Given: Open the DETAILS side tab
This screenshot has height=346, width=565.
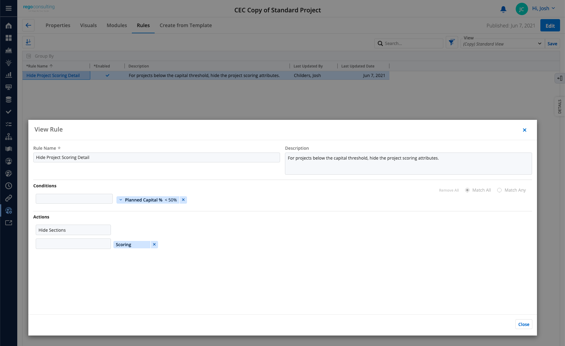Looking at the screenshot, I should pos(559,107).
